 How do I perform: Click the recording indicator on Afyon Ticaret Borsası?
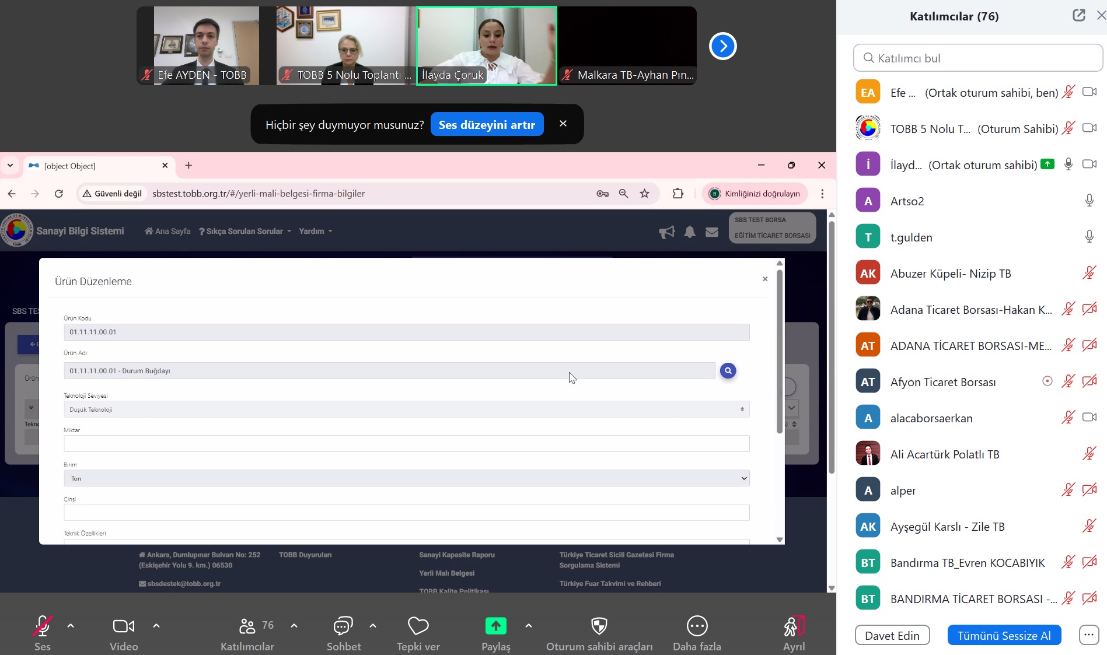1047,381
